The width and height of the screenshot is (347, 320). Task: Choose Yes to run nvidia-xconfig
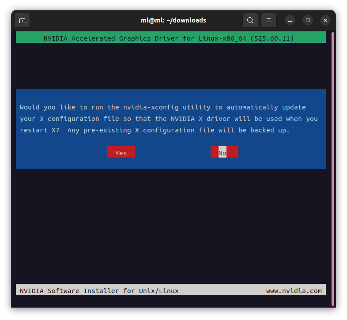point(121,152)
